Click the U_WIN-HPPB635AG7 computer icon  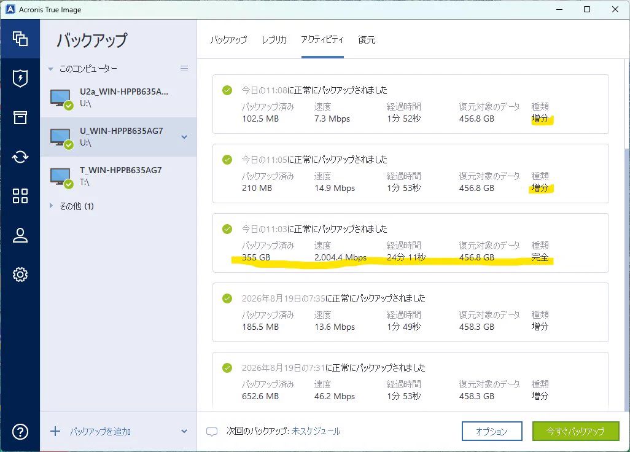point(61,138)
